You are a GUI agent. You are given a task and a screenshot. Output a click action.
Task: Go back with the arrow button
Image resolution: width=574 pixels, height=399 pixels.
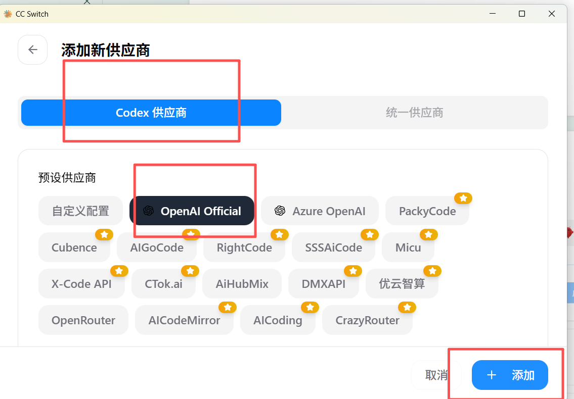point(32,49)
